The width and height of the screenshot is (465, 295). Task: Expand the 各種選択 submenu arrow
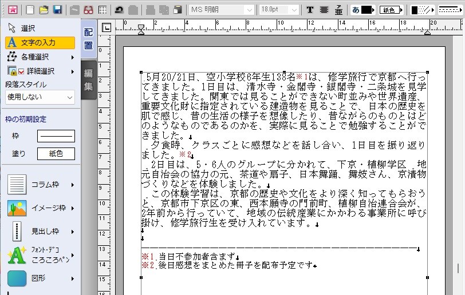(x=72, y=57)
